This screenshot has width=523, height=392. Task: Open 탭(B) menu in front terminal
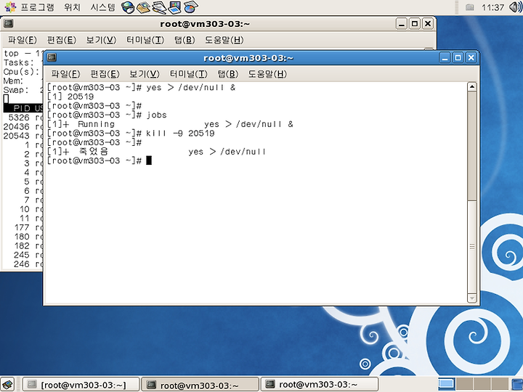coord(227,74)
